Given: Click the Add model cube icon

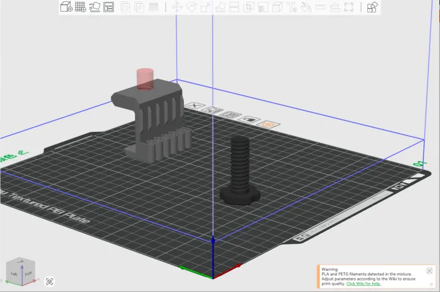Looking at the screenshot, I should click(x=67, y=7).
